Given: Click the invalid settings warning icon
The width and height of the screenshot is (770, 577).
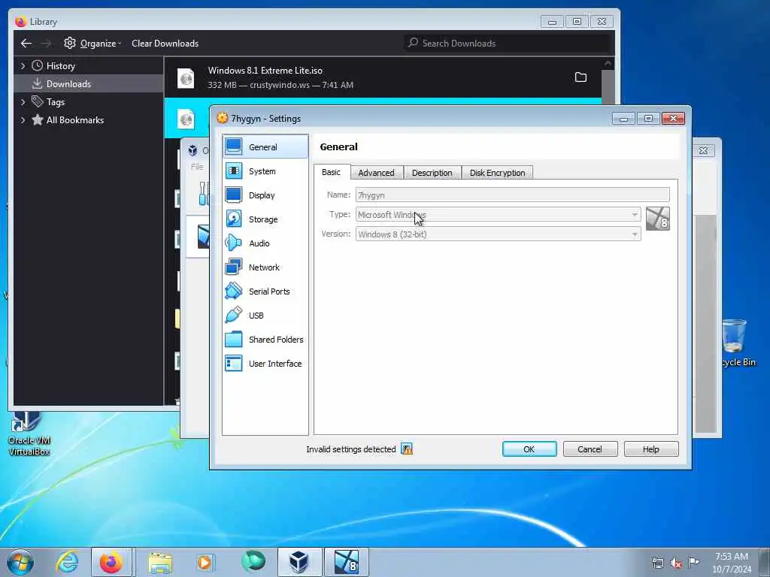Looking at the screenshot, I should tap(407, 449).
